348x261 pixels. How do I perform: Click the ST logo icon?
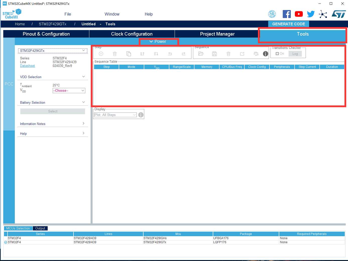[x=339, y=14]
